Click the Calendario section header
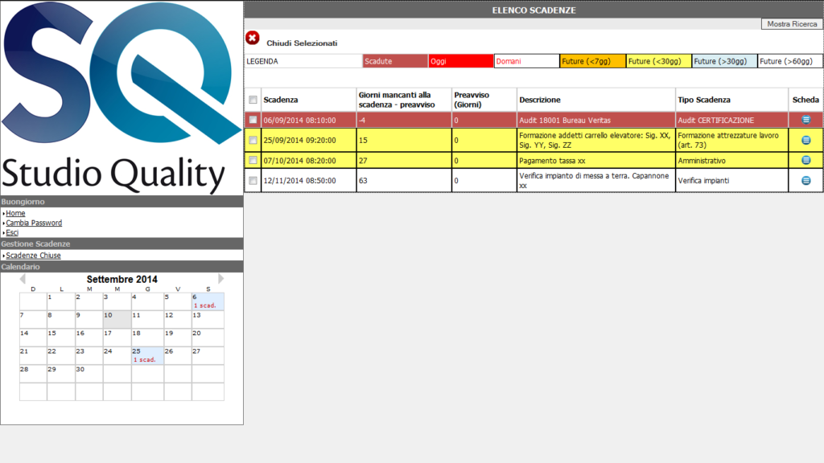The height and width of the screenshot is (463, 824). [x=122, y=267]
